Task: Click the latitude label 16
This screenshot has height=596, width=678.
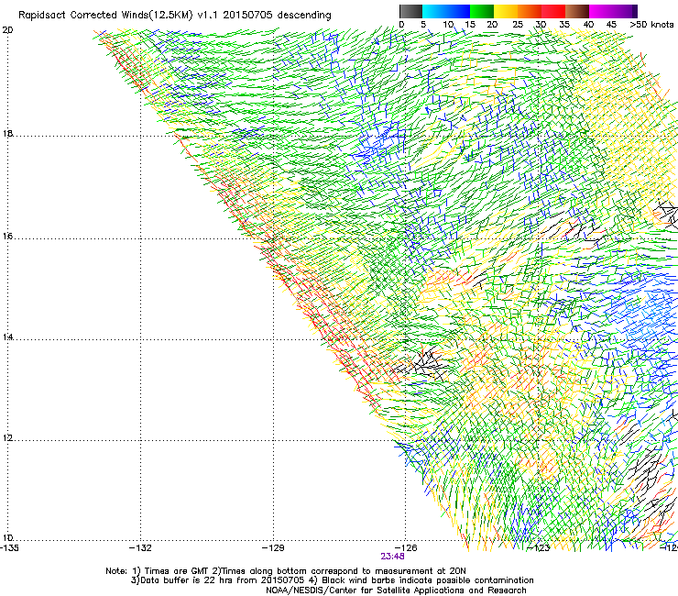Action: [x=7, y=237]
